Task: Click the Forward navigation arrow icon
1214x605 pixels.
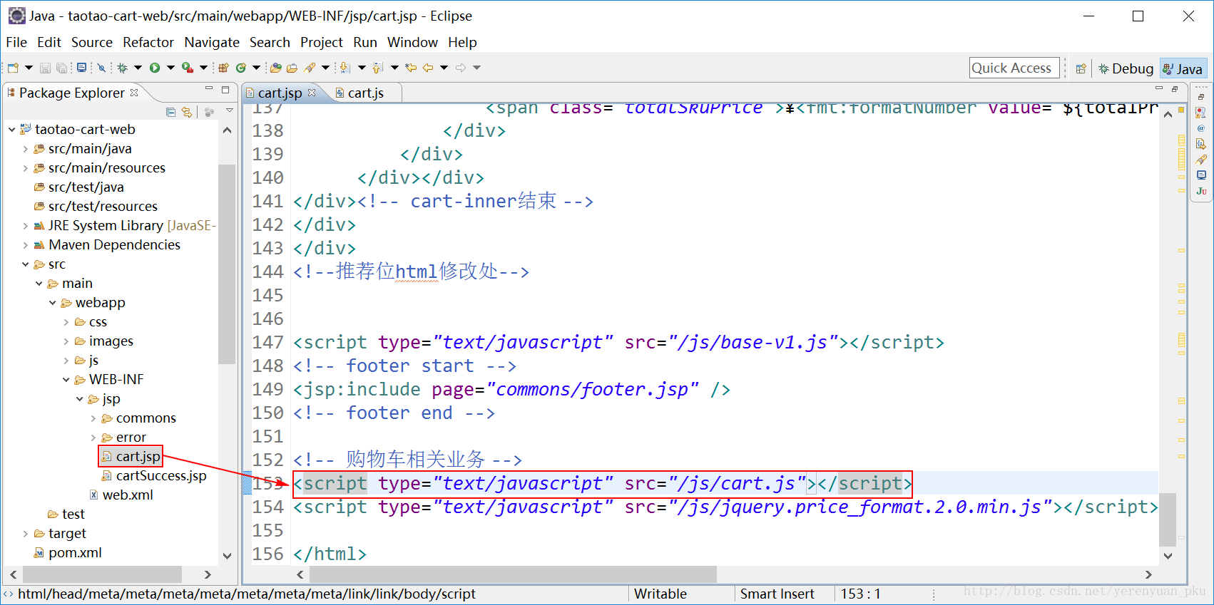Action: click(461, 68)
